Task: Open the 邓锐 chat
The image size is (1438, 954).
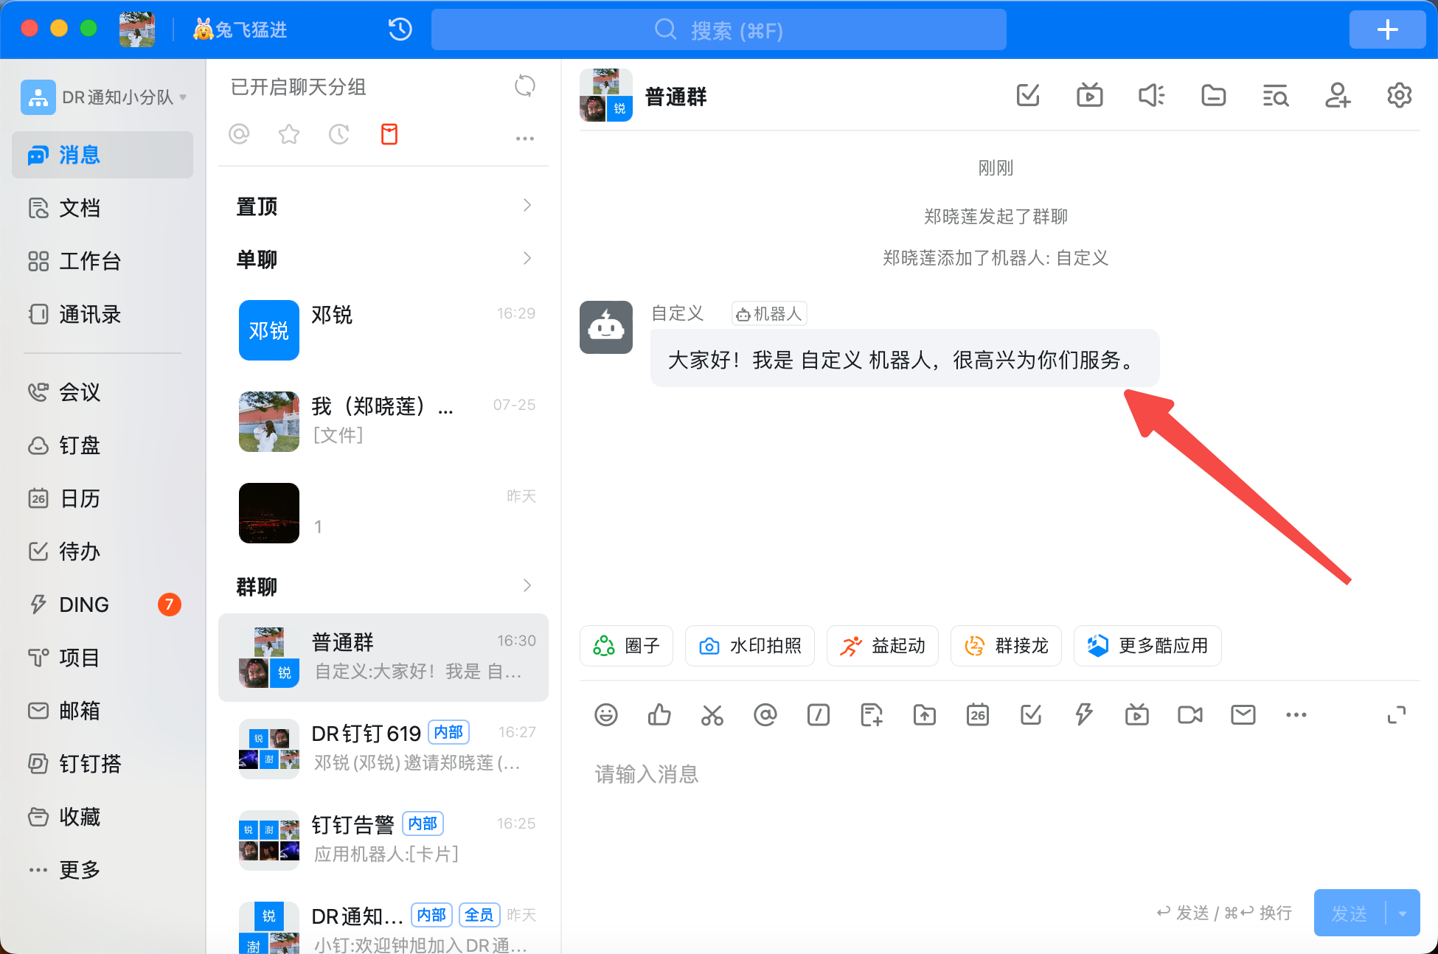Action: [383, 330]
